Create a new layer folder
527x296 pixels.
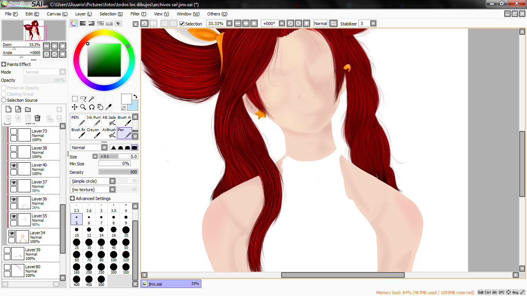click(28, 109)
